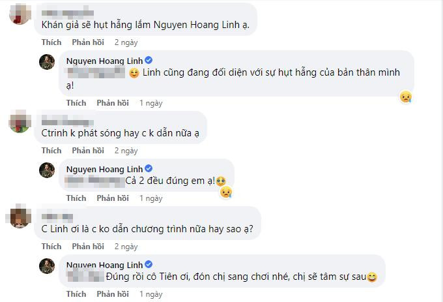This screenshot has height=302, width=443.
Task: Click the '2 ngày' timestamp under the 'Ctrinh k phát sóng' comment
Action: tap(126, 151)
